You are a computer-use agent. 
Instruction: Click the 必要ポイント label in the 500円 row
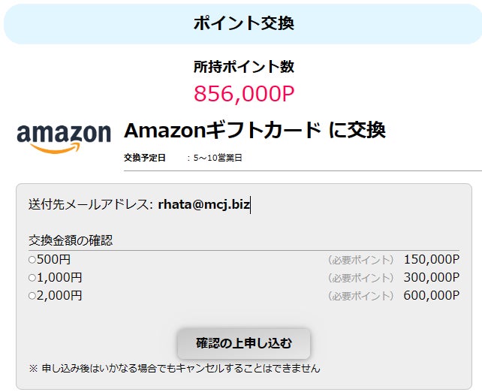click(x=360, y=260)
